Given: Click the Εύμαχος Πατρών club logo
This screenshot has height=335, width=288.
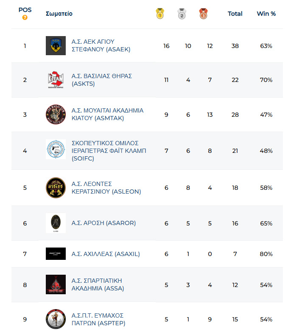Looking at the screenshot, I should point(56,319).
